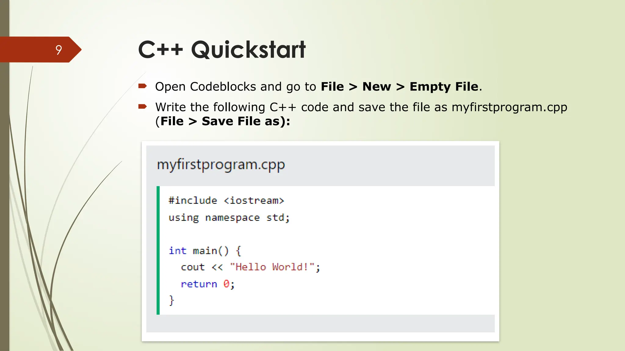
Task: Click the 'using namespace std;' line
Action: 229,218
